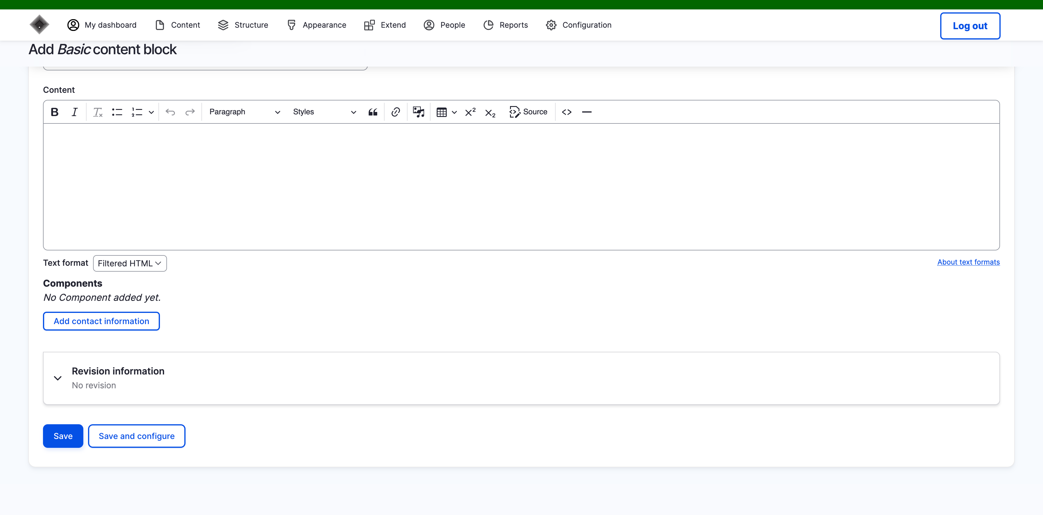
Task: Open the Styles dropdown
Action: 324,112
